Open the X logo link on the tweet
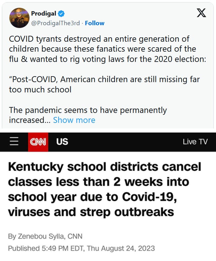This screenshot has width=216, height=261. [201, 13]
